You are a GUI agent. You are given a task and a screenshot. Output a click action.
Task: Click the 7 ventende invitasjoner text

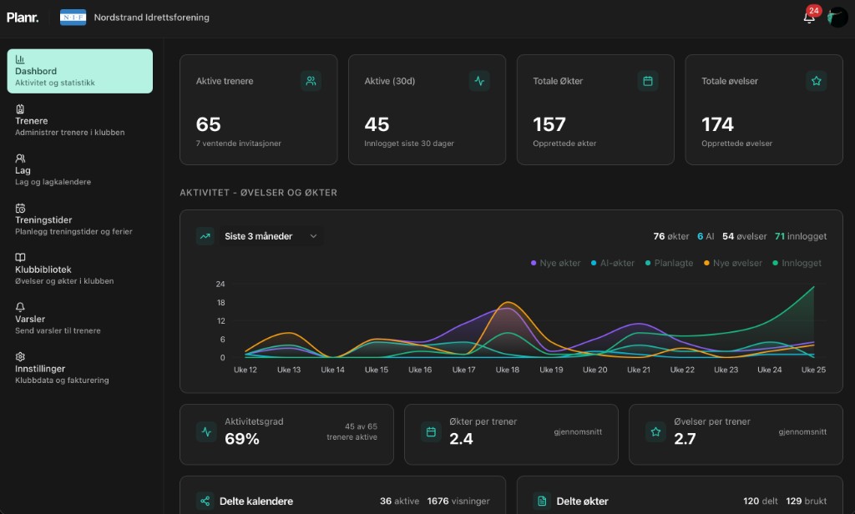[239, 144]
